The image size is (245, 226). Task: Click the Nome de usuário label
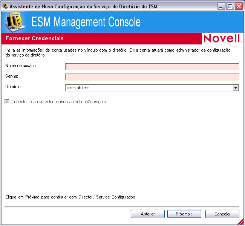coord(21,66)
